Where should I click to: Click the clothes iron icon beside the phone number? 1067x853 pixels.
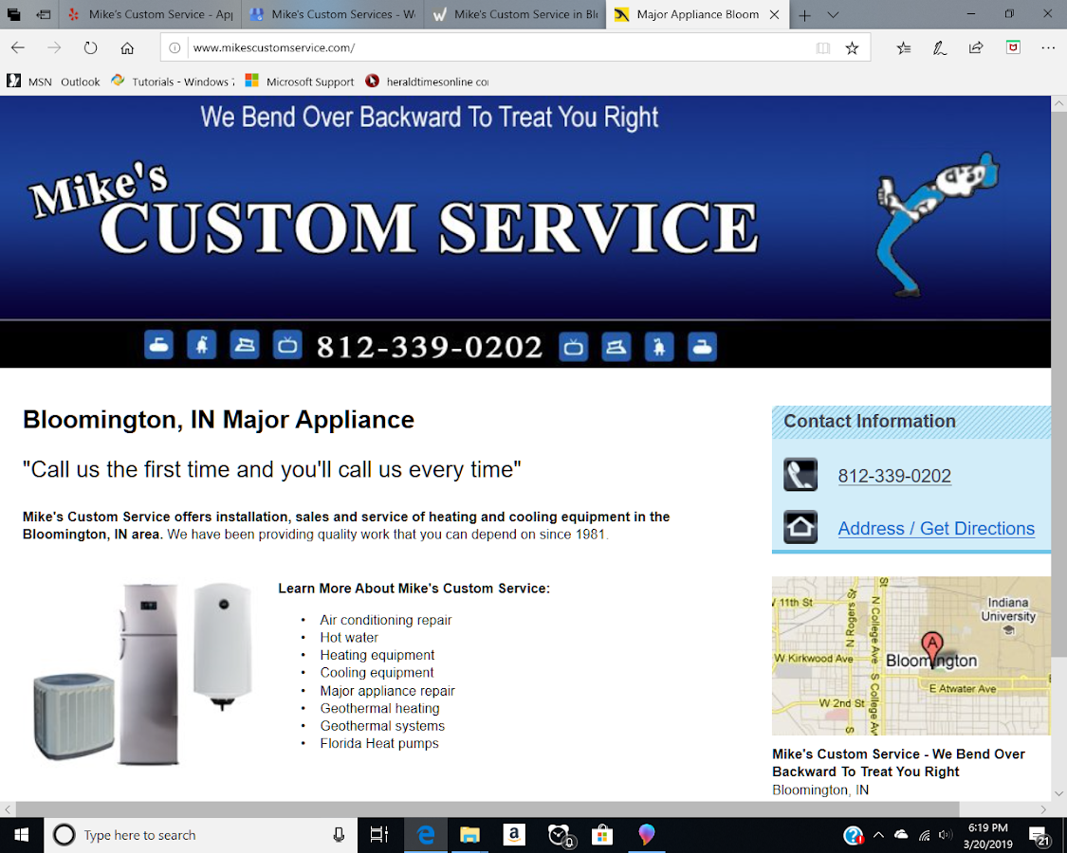pyautogui.click(x=244, y=345)
